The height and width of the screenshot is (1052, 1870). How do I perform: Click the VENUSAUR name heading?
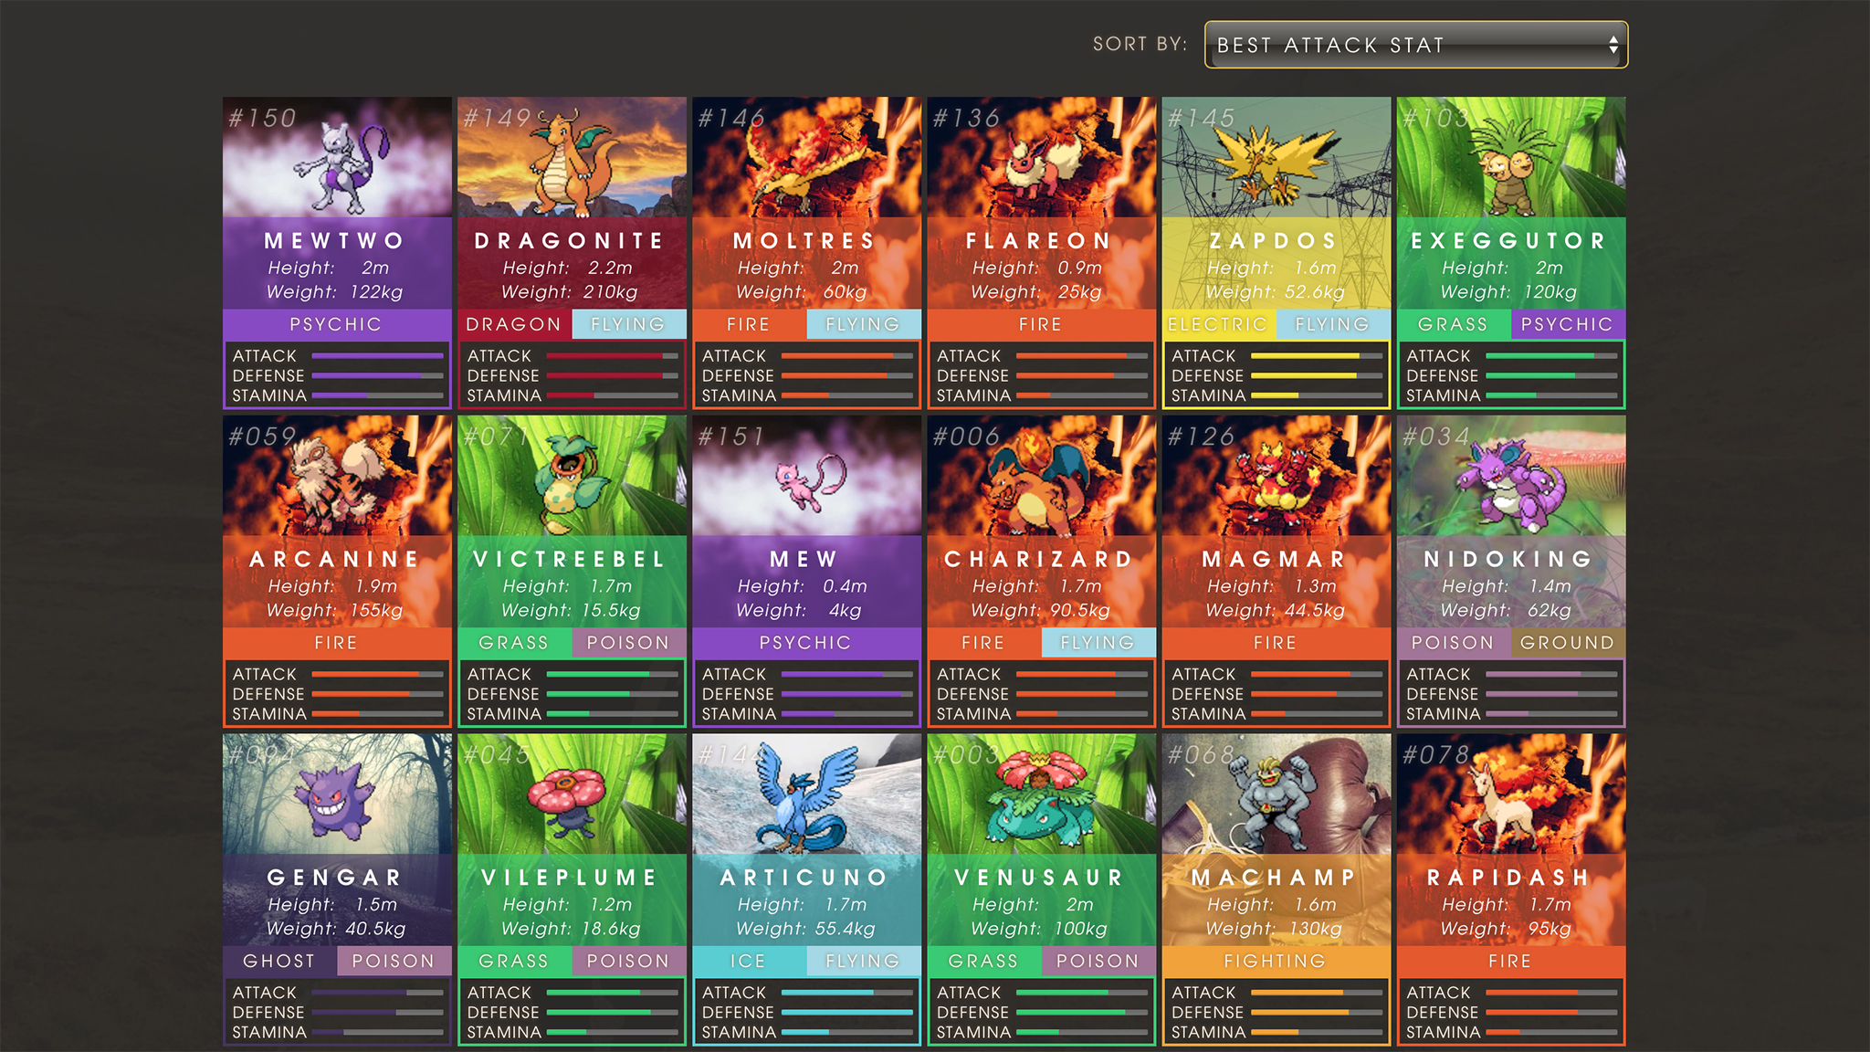coord(1040,878)
